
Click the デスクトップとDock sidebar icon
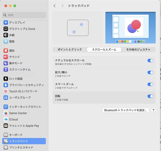6,29
